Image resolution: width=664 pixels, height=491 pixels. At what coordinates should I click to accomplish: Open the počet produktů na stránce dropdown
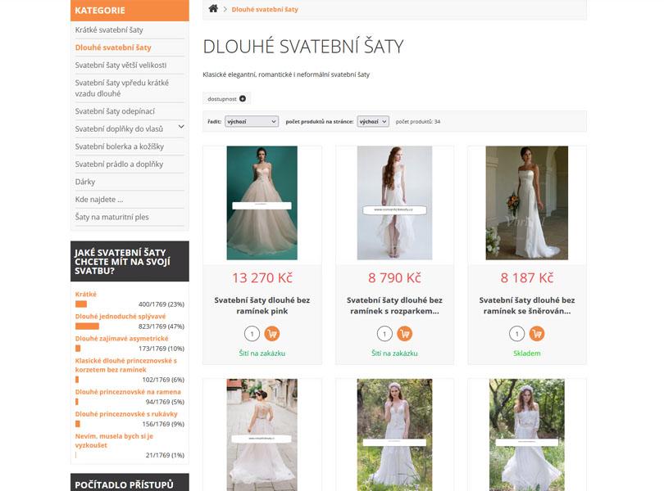click(x=373, y=121)
